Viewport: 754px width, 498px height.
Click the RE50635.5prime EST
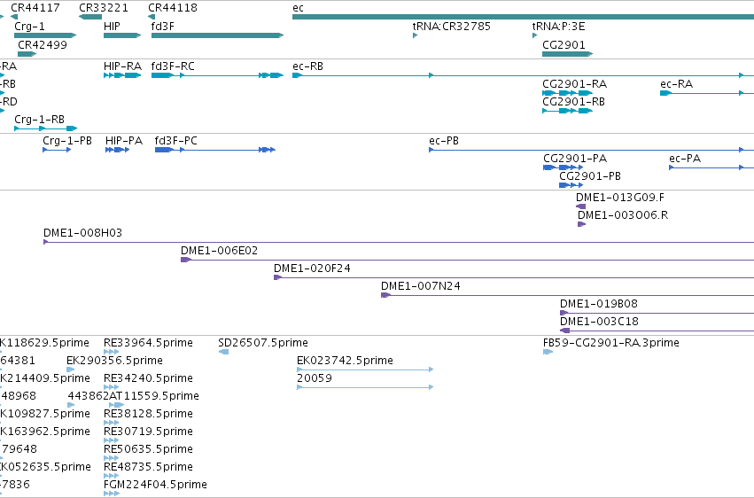[x=112, y=459]
